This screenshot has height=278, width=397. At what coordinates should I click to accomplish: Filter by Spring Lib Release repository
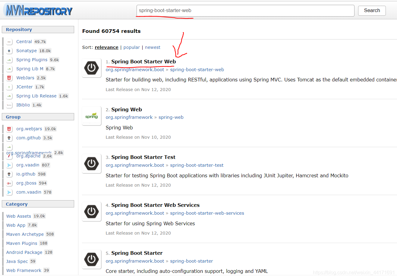tap(36, 96)
